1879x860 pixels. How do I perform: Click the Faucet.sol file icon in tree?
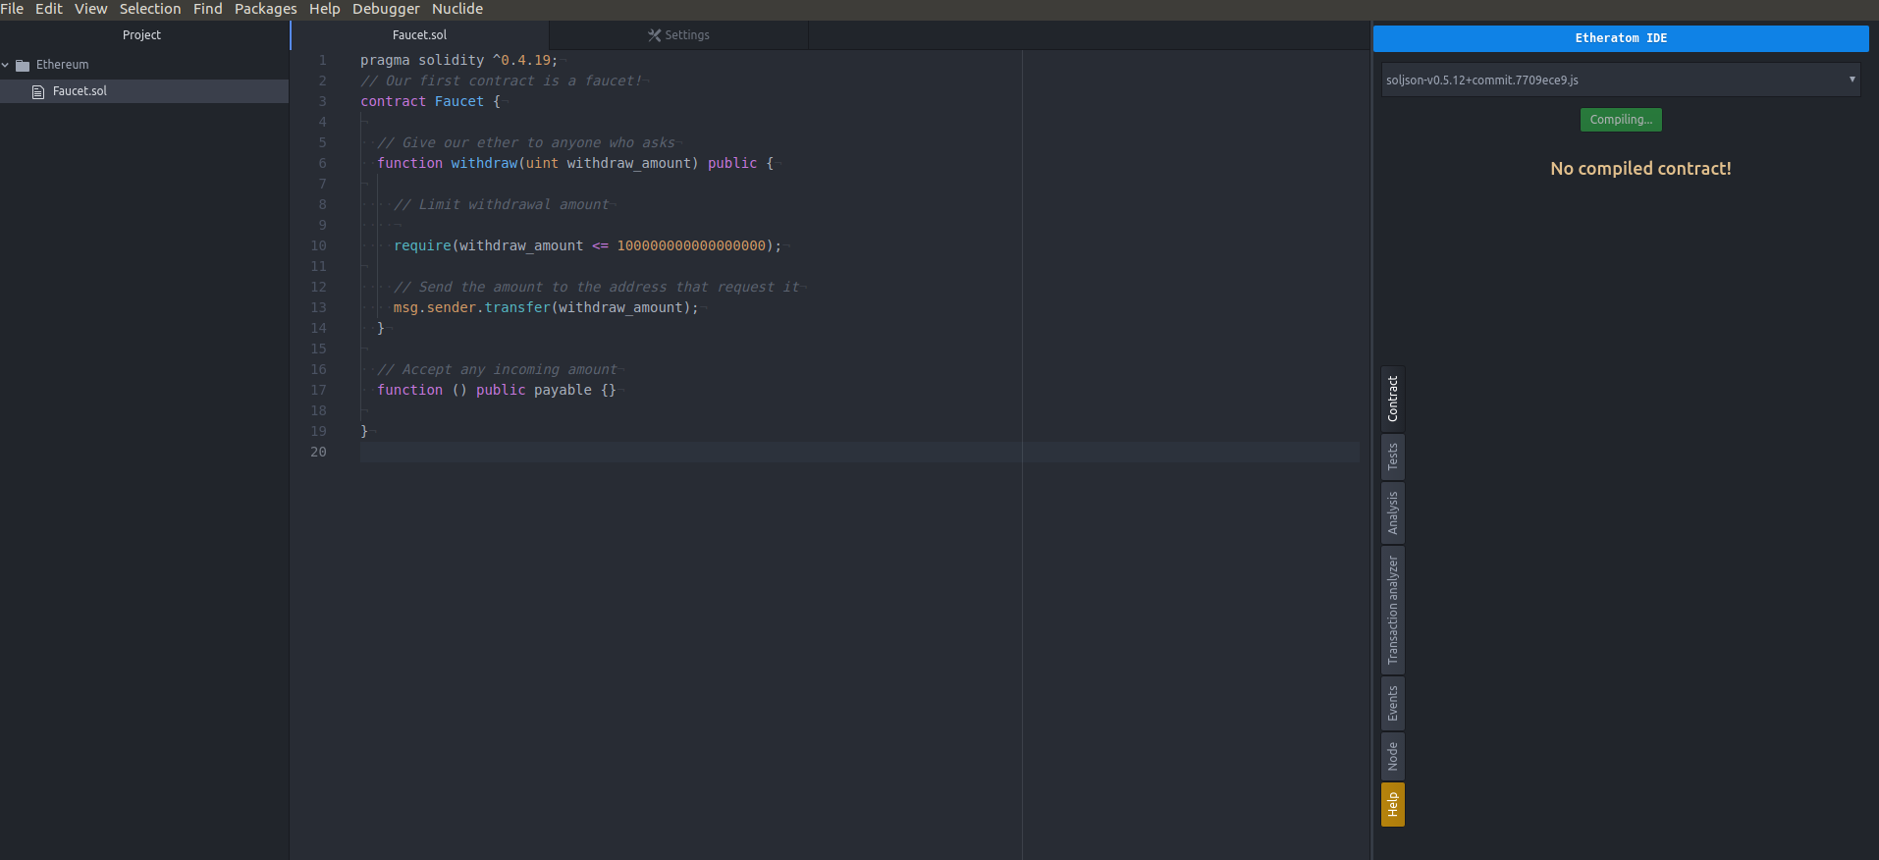[x=38, y=91]
